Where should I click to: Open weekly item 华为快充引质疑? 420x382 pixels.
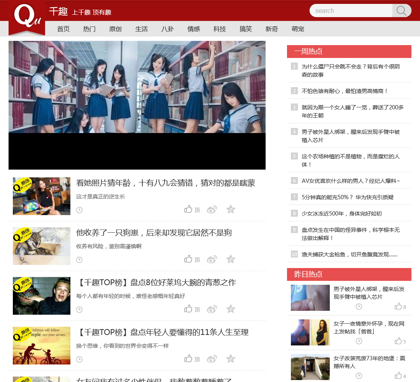pyautogui.click(x=348, y=197)
